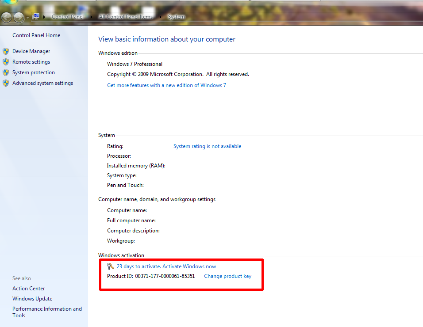Click the System type label
423x327 pixels.
(122, 175)
